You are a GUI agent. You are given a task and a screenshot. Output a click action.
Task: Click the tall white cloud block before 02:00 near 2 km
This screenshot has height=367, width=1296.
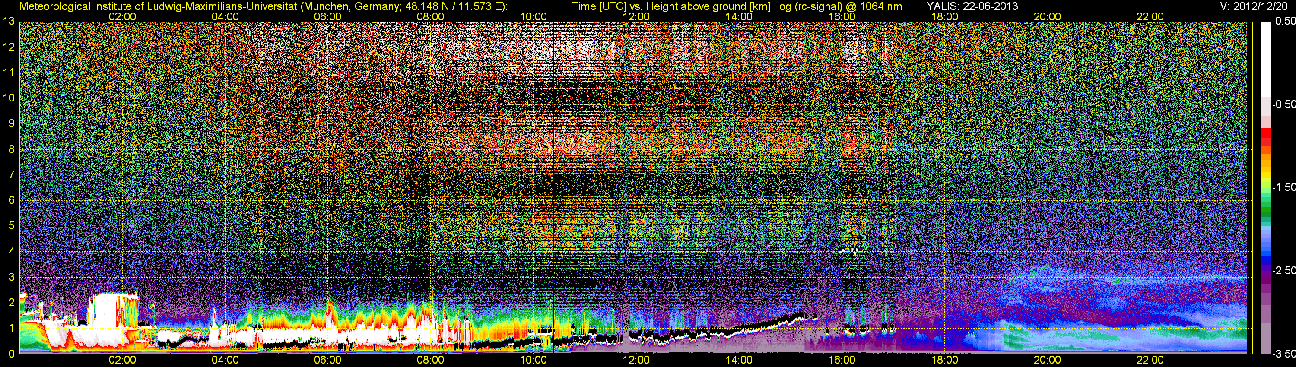(x=107, y=310)
